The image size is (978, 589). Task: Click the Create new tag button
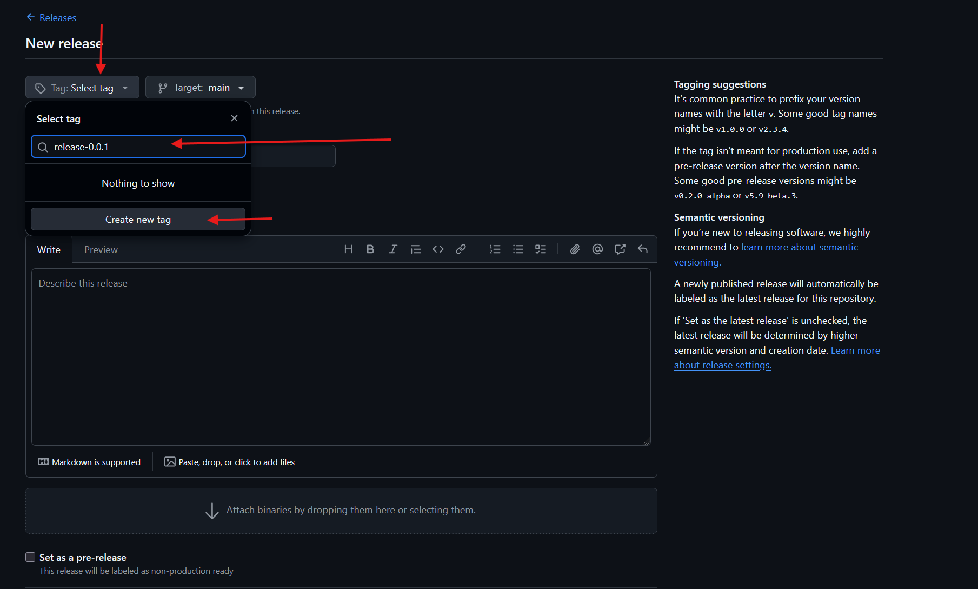(x=138, y=220)
